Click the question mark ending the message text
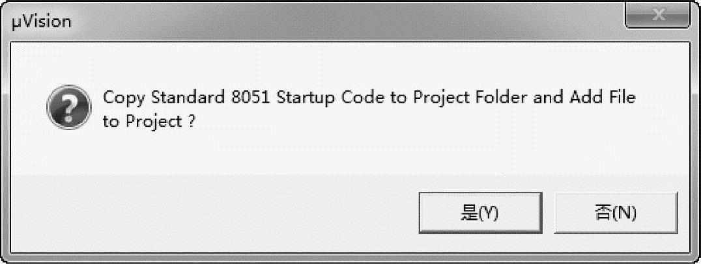This screenshot has width=701, height=264. point(192,121)
